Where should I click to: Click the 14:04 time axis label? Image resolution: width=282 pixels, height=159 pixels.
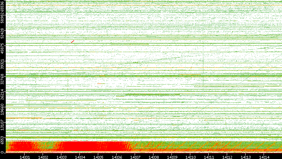[80, 156]
